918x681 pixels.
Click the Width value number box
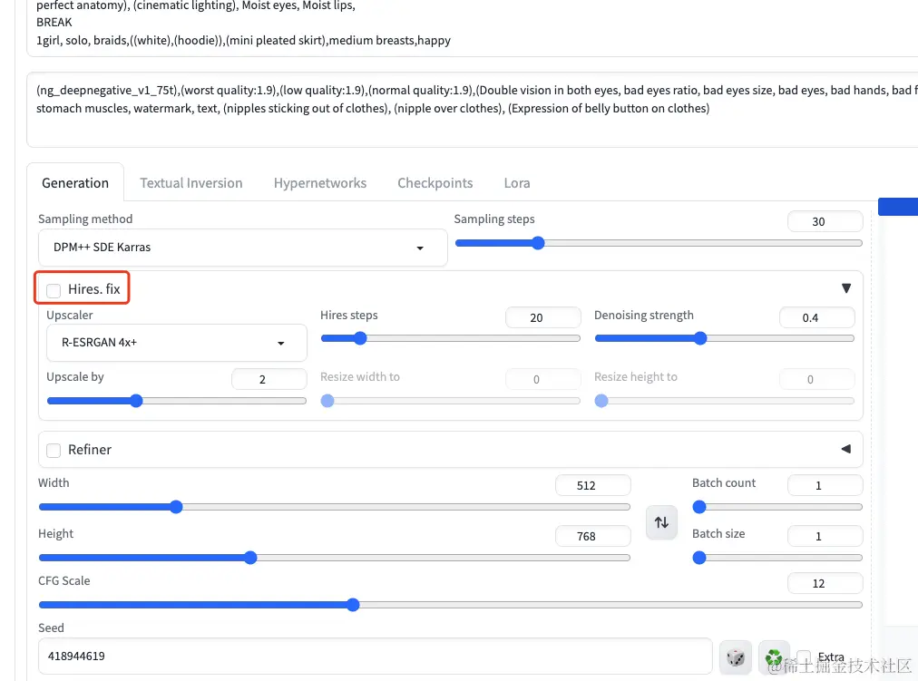click(592, 485)
